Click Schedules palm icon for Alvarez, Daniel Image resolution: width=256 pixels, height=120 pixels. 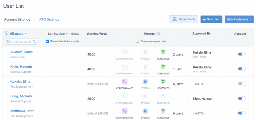(x=163, y=52)
